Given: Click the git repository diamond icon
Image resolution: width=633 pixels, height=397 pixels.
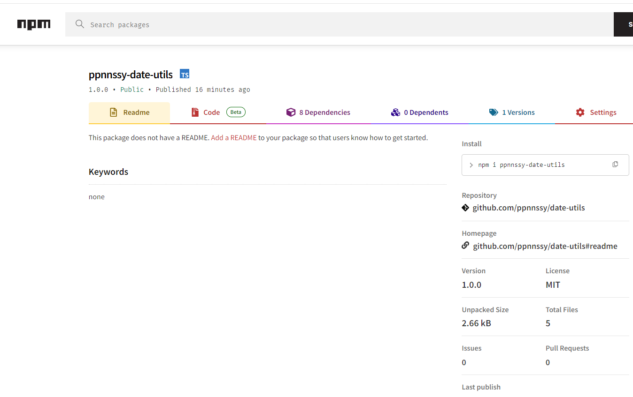Looking at the screenshot, I should tap(465, 208).
